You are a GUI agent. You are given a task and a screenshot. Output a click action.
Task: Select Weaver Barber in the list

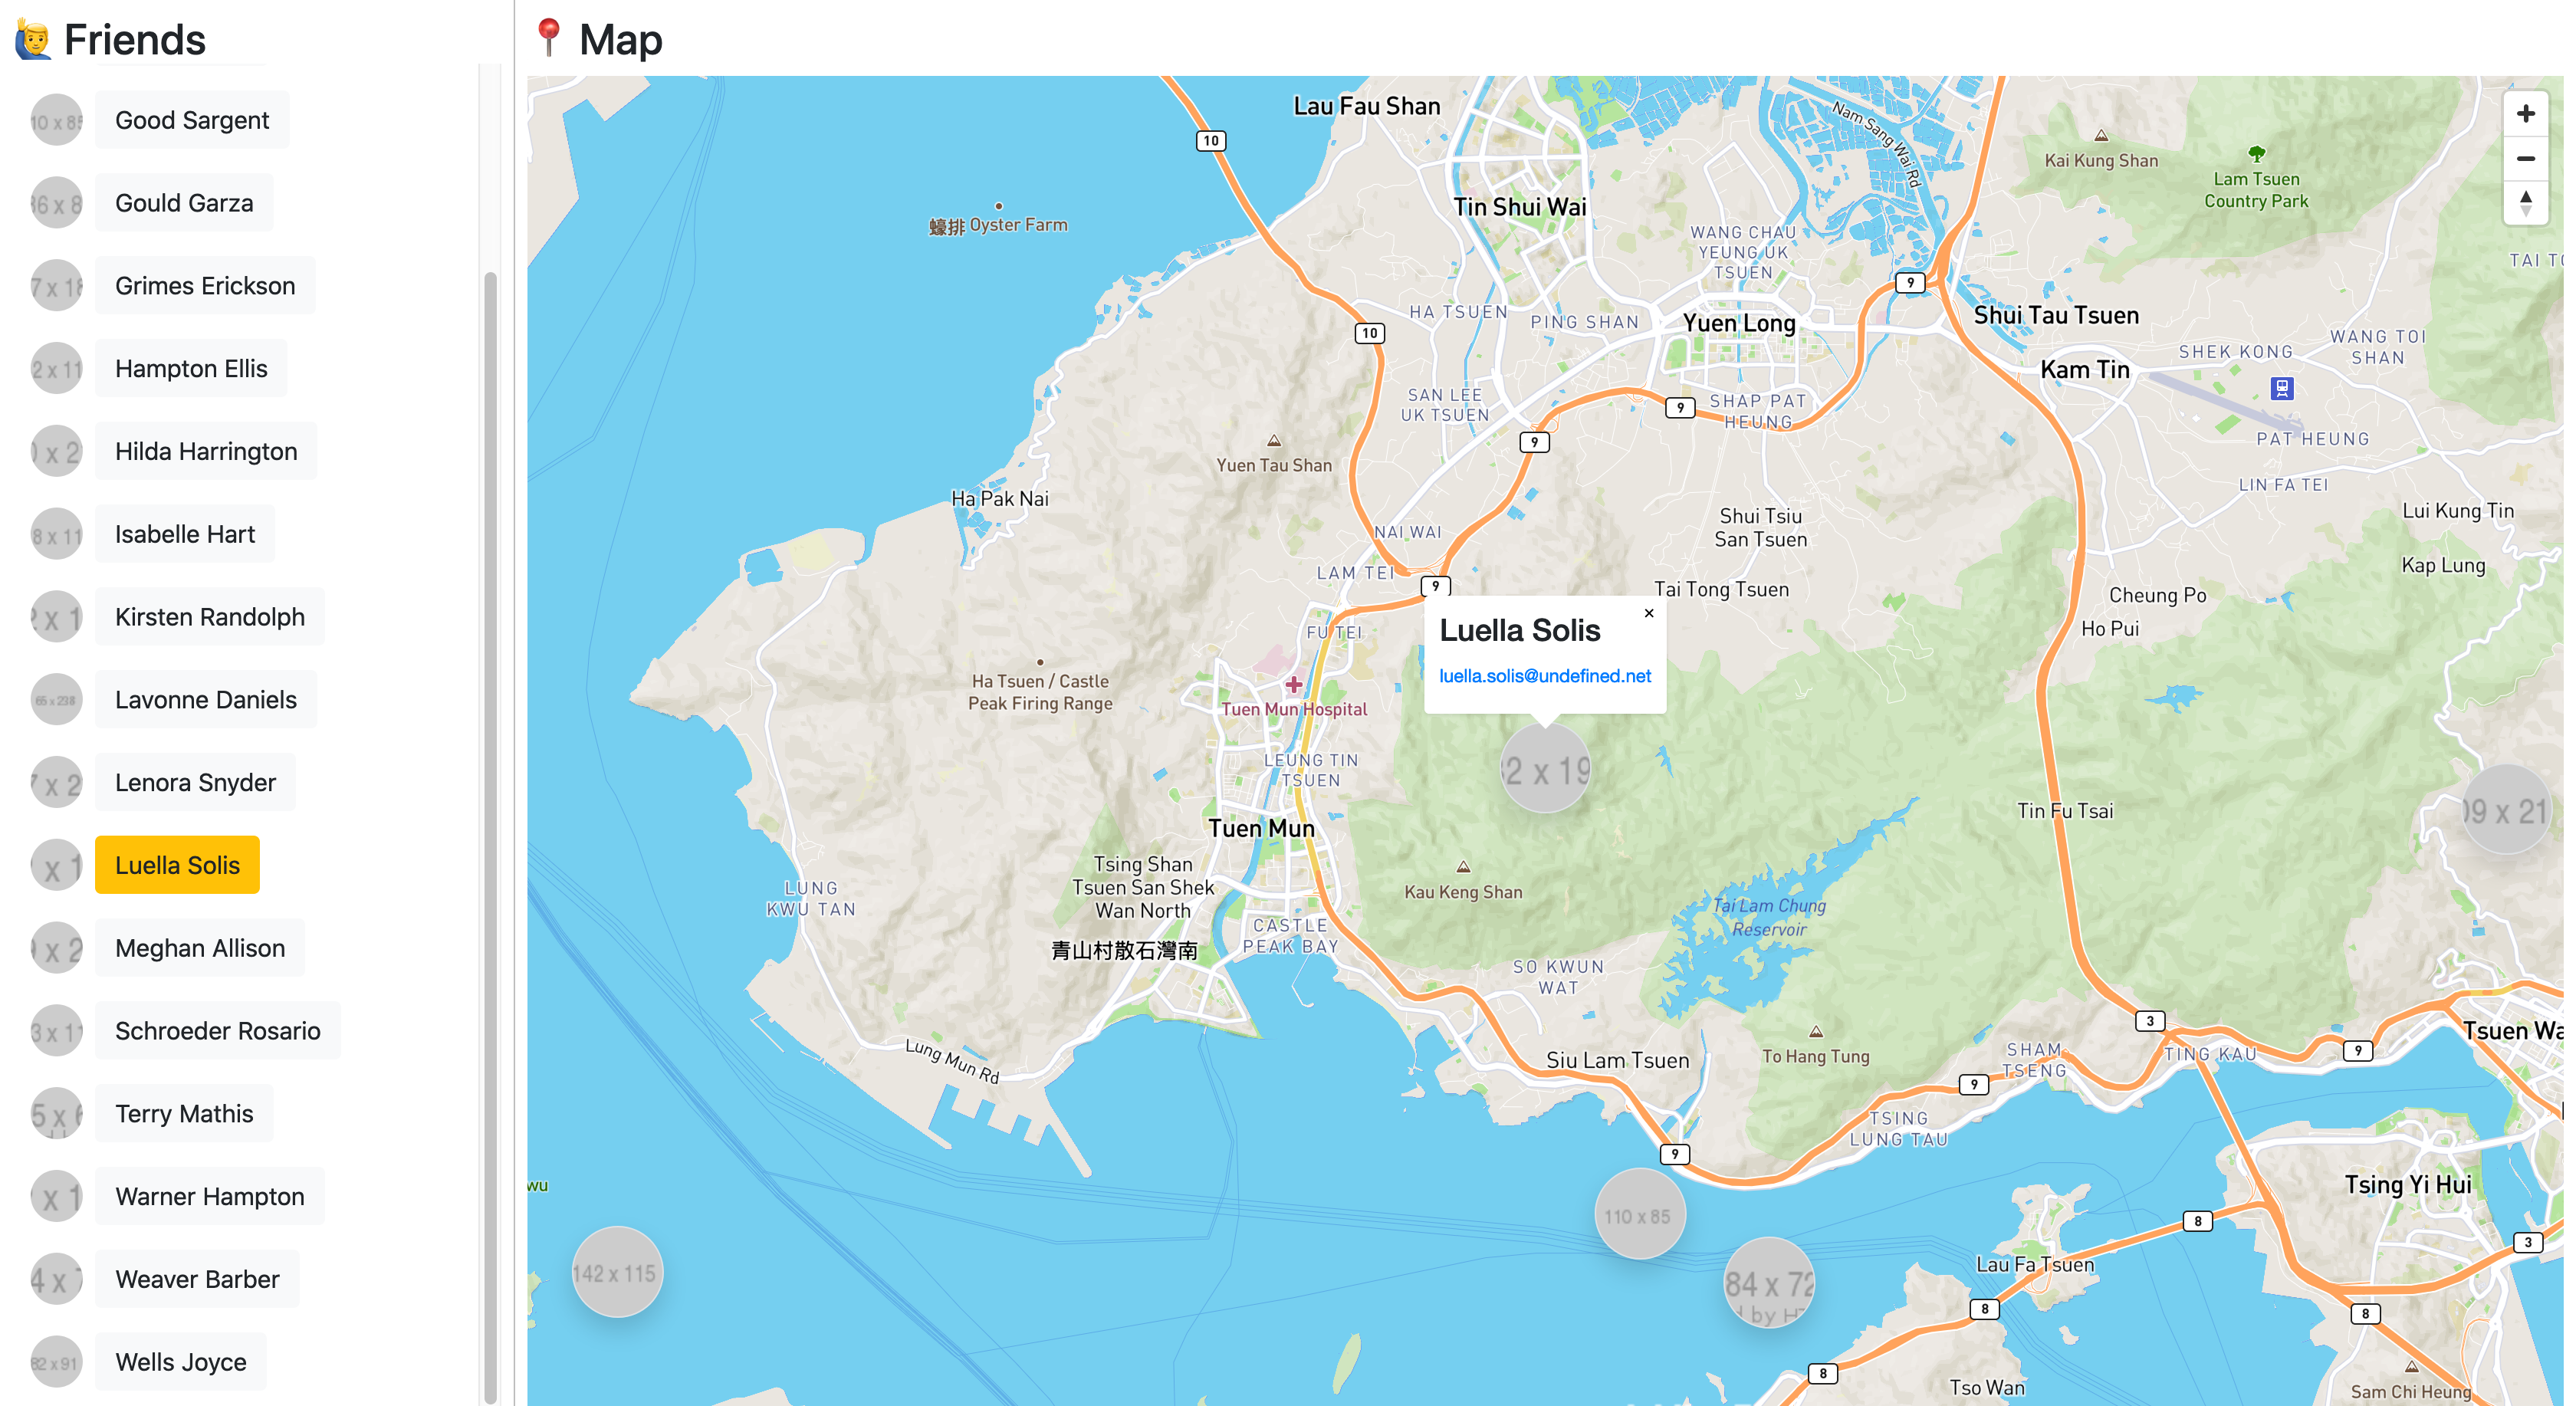point(197,1279)
